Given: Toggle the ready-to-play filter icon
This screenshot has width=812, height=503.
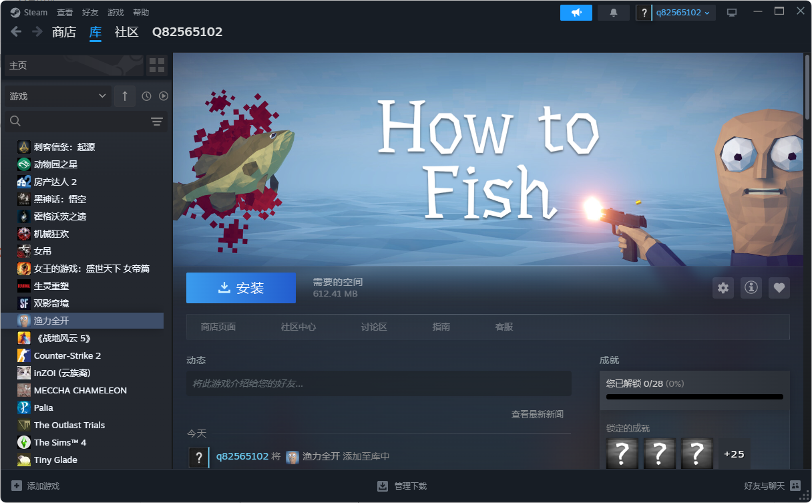Looking at the screenshot, I should tap(164, 96).
